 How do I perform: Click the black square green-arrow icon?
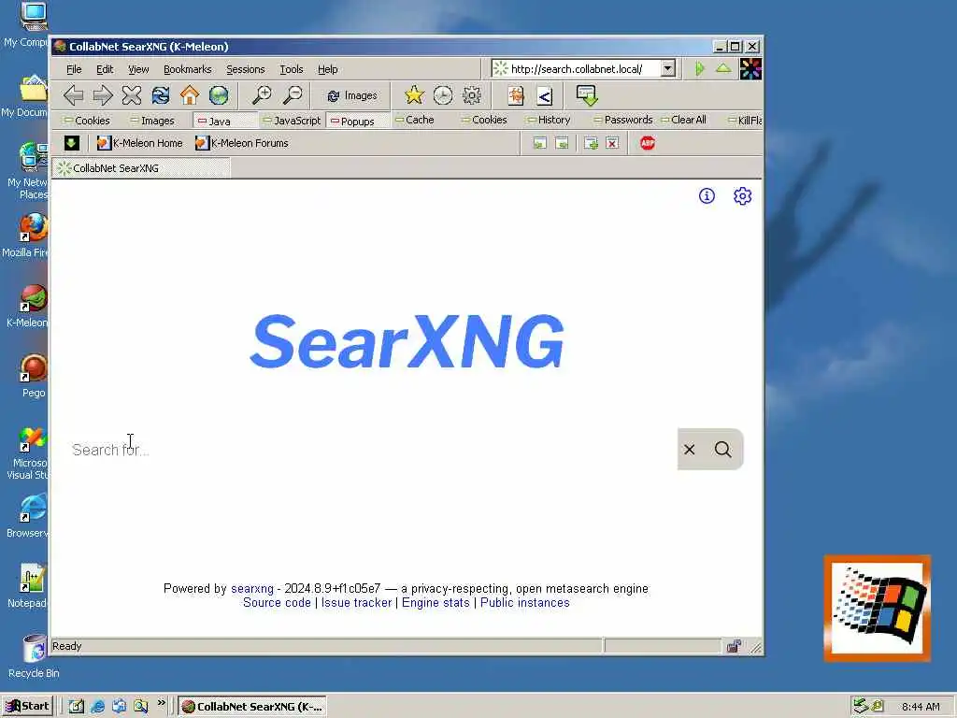pyautogui.click(x=71, y=143)
